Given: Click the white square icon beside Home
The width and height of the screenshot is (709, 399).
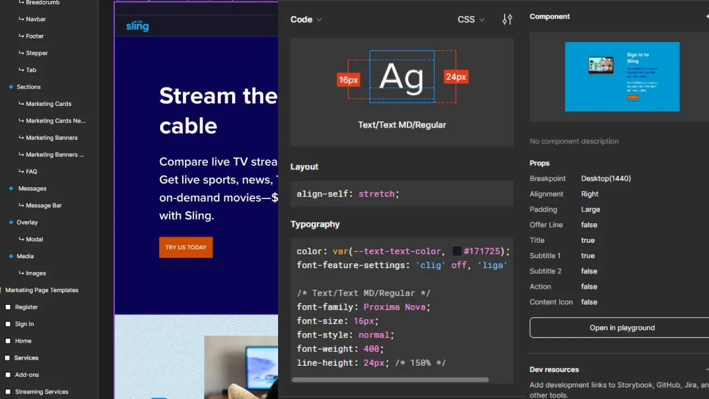Looking at the screenshot, I should (8, 341).
